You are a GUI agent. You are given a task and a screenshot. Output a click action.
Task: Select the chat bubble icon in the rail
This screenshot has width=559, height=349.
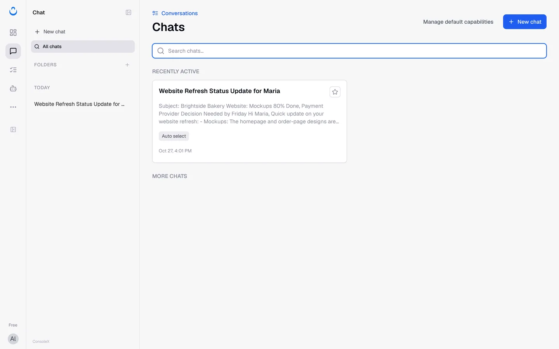tap(13, 51)
